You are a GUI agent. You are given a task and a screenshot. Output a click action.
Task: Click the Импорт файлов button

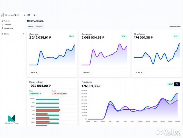(175, 27)
